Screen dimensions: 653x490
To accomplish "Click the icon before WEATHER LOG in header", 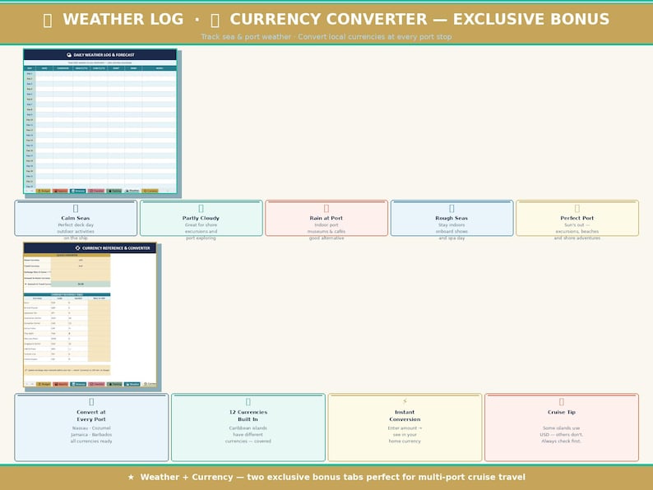I will pos(48,20).
